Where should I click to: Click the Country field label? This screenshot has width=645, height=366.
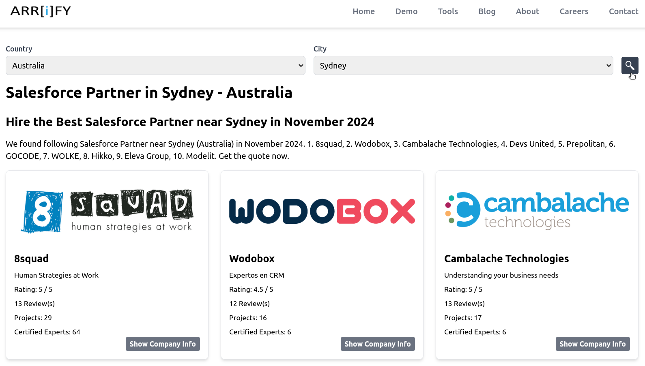19,49
